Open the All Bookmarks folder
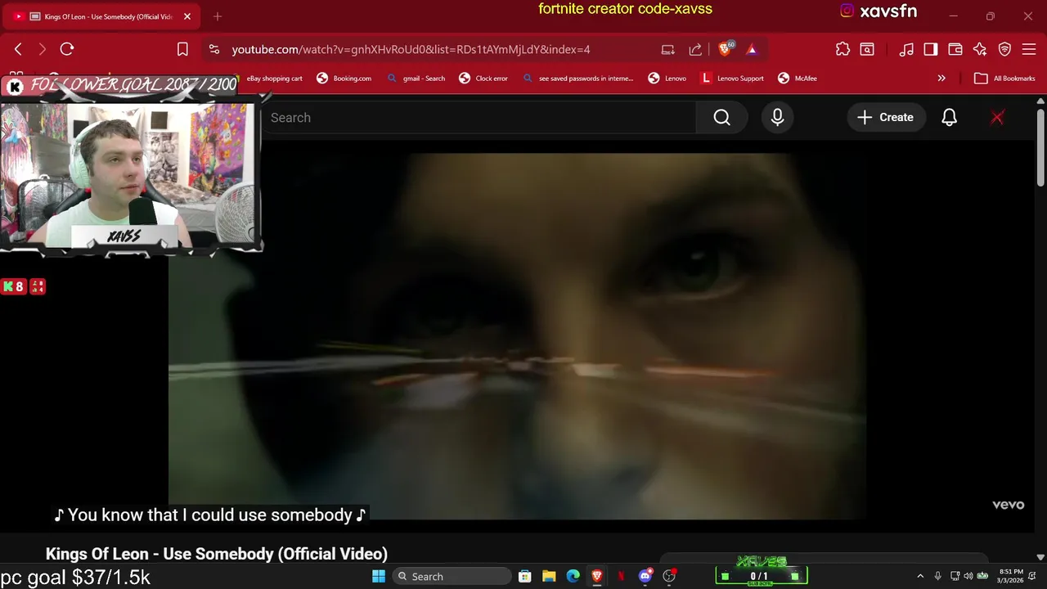 tap(1005, 79)
